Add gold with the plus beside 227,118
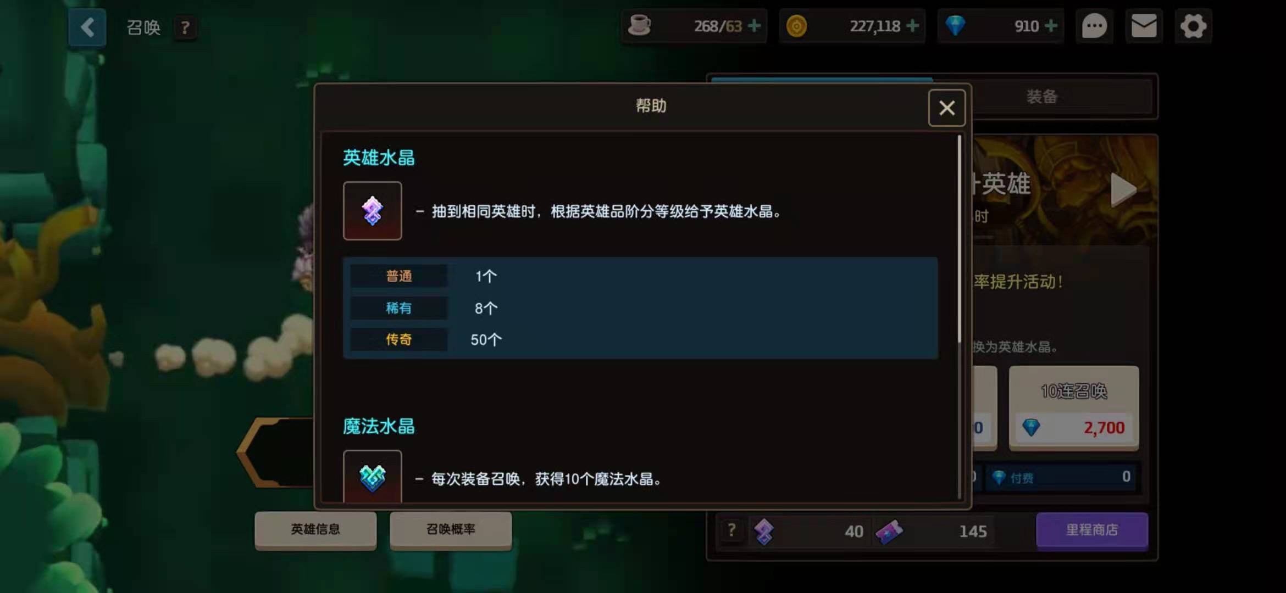 tap(912, 26)
